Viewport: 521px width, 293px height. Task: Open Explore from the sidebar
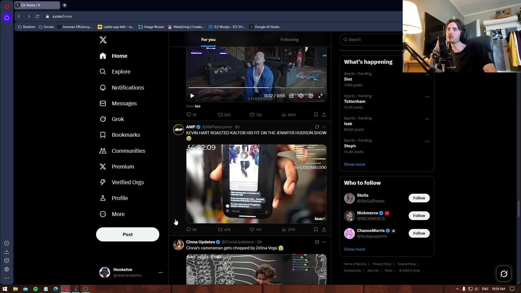click(x=115, y=72)
